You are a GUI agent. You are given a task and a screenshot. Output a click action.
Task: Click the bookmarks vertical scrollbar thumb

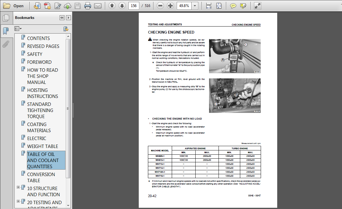click(68, 108)
